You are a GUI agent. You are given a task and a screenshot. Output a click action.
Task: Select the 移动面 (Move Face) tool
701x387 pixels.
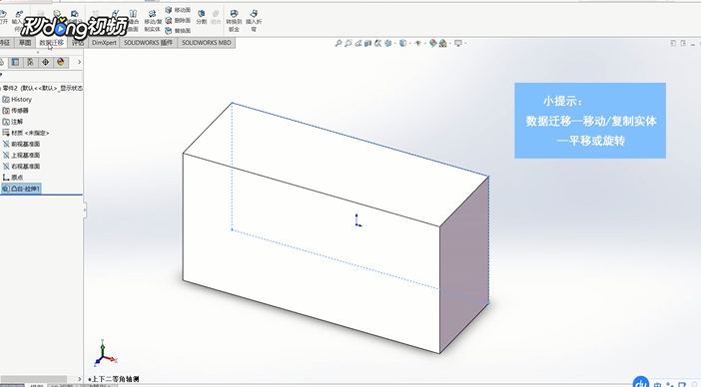[178, 10]
